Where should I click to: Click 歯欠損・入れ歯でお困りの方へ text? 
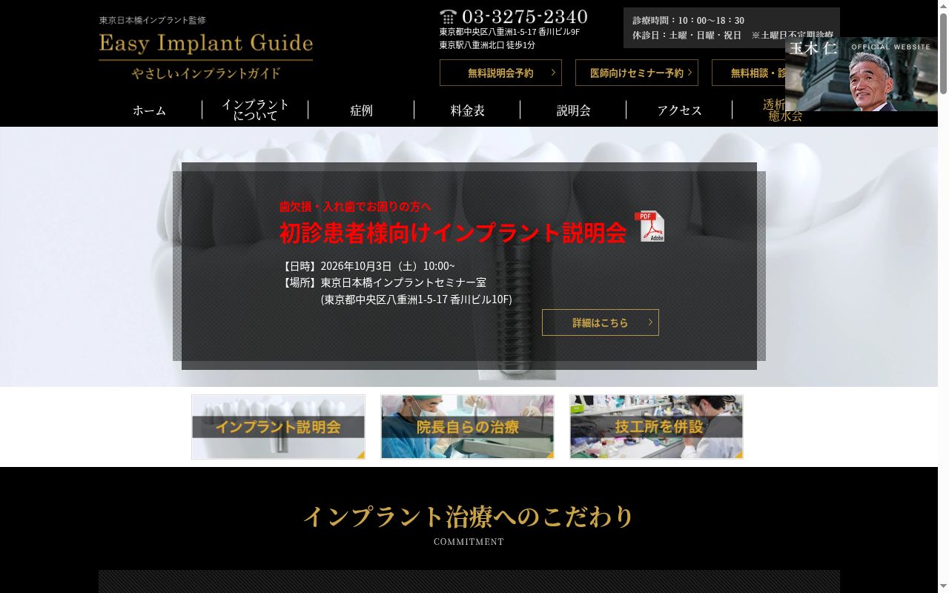pyautogui.click(x=355, y=206)
